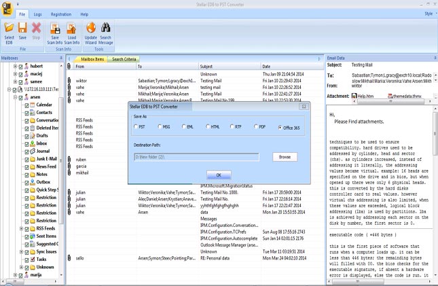Open Search Message binoculars tool
This screenshot has width=438, height=286.
105,33
